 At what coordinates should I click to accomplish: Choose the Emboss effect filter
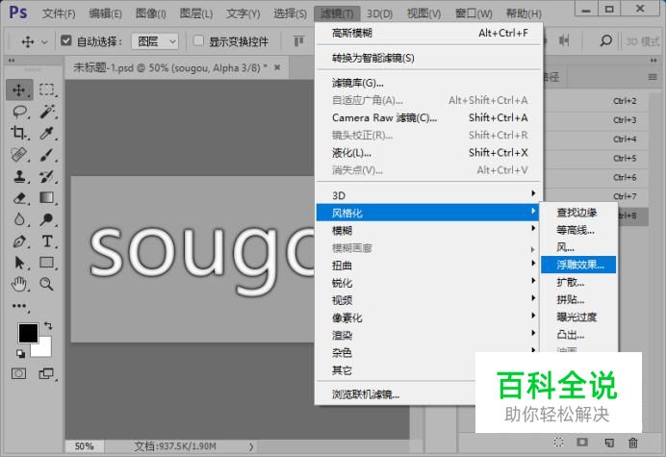point(578,265)
